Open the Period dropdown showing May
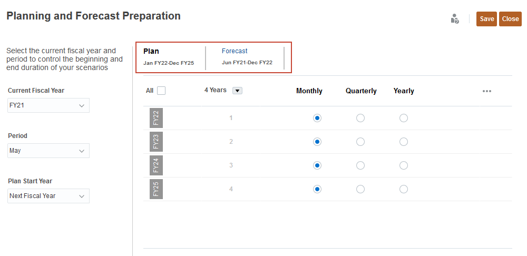 pos(48,151)
